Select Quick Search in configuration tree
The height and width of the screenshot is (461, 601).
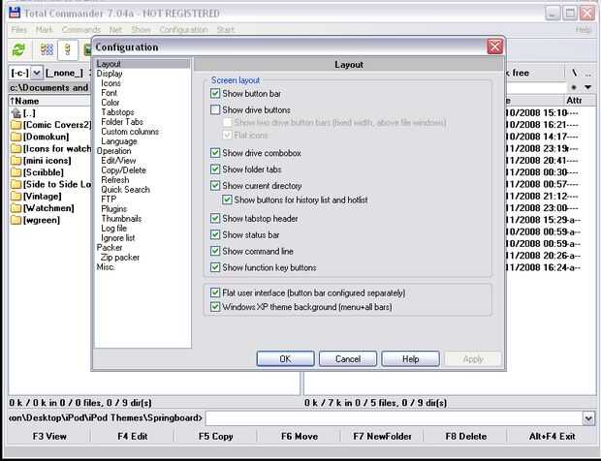tap(125, 190)
